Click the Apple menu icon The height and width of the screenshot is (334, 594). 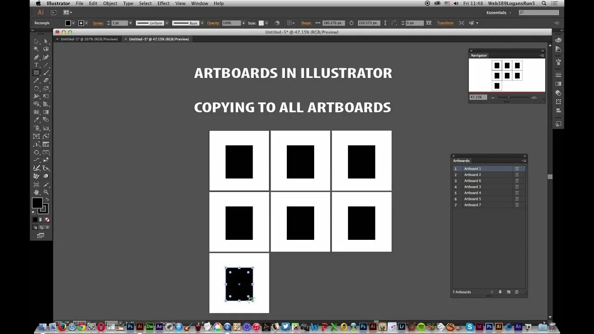pyautogui.click(x=39, y=3)
